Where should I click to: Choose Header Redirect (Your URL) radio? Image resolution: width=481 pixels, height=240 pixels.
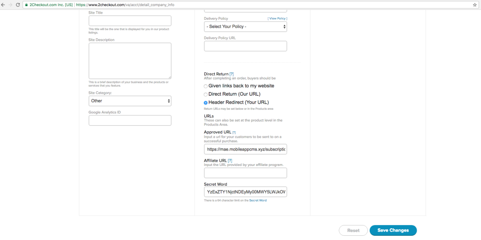206,103
